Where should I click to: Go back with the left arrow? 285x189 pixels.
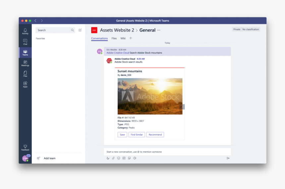point(35,21)
